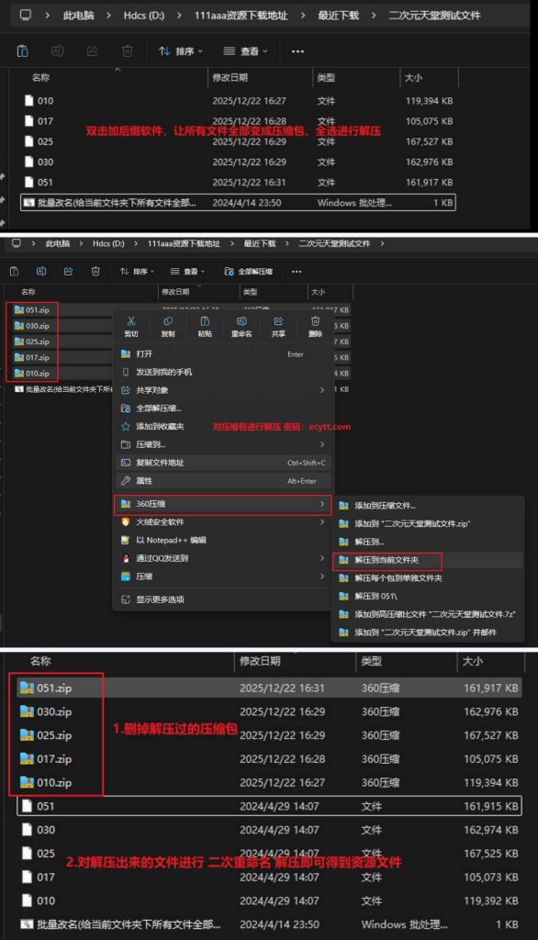This screenshot has height=940, width=538.
Task: Choose 打开 in the context menu
Action: point(223,354)
